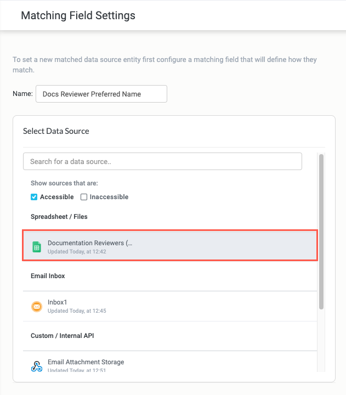This screenshot has height=395, width=346.
Task: Click the green Google Sheets icon
Action: (x=37, y=247)
